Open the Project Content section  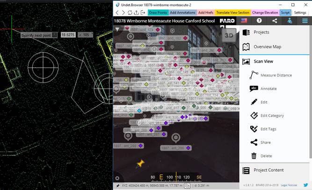[x=274, y=170]
